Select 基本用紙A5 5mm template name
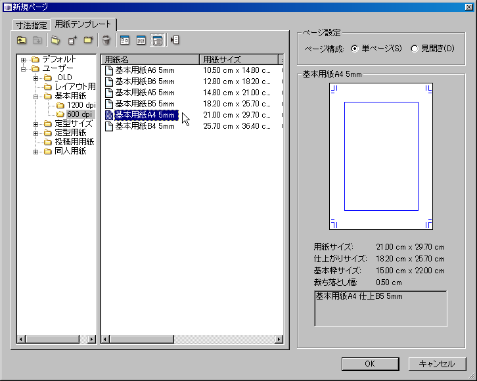The width and height of the screenshot is (477, 381). 145,93
